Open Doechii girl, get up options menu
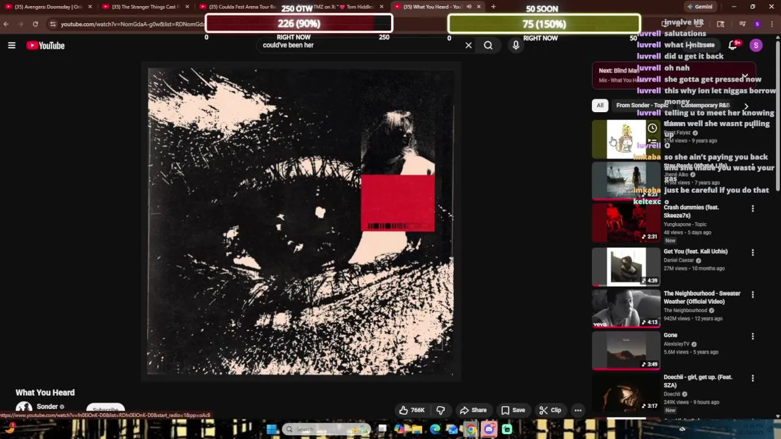781x439 pixels. pyautogui.click(x=752, y=378)
